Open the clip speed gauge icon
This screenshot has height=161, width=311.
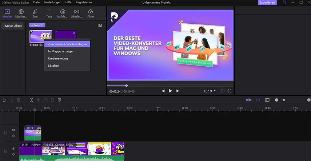click(45, 100)
